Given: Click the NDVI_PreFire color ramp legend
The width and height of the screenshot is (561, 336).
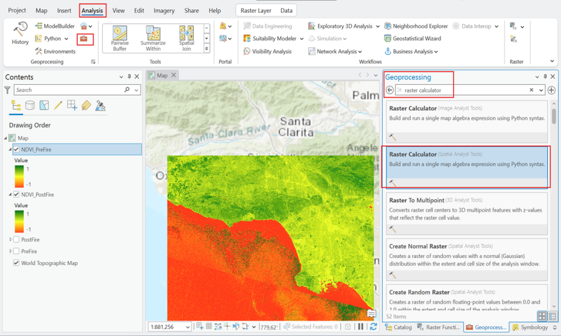Looking at the screenshot, I should [x=19, y=177].
